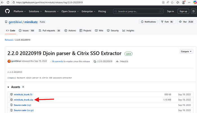The width and height of the screenshot is (197, 113).
Task: Open the 14 commits link
Action: pyautogui.click(x=57, y=61)
